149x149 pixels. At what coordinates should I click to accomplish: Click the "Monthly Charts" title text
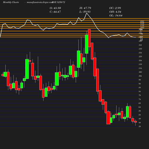coord(11,2)
